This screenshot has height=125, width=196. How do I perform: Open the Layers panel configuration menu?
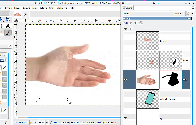193,8
